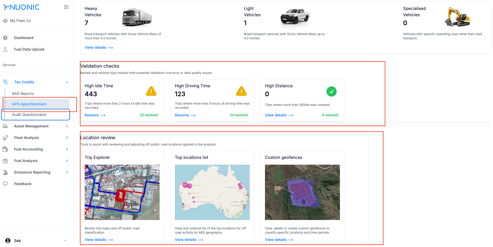
Task: Resolve High Driving Time trips
Action: pos(185,115)
